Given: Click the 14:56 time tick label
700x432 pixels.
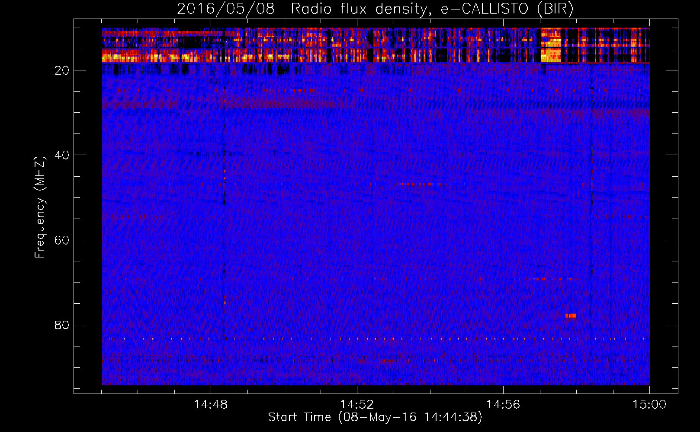Looking at the screenshot, I should tap(503, 405).
